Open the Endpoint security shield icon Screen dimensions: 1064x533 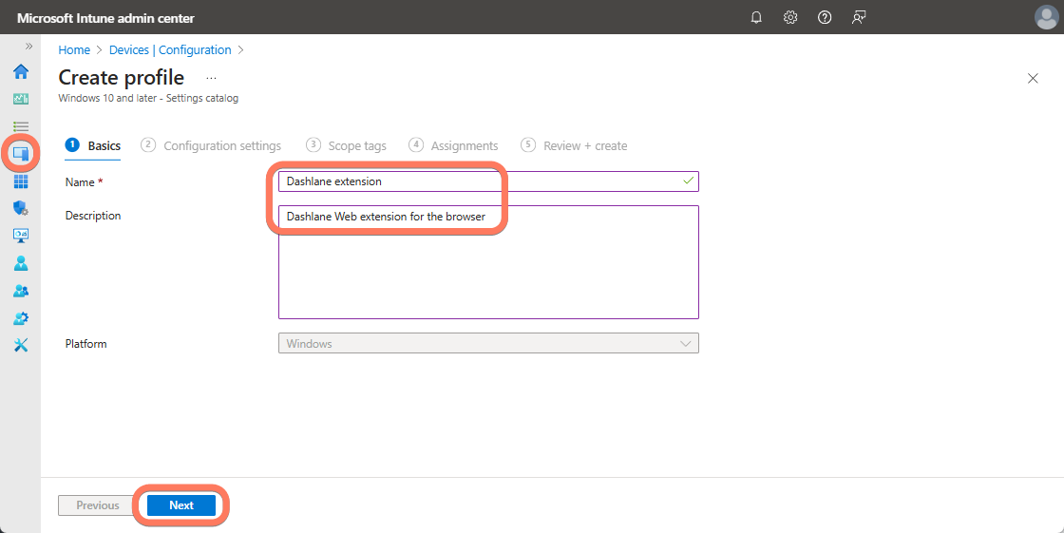pyautogui.click(x=20, y=208)
